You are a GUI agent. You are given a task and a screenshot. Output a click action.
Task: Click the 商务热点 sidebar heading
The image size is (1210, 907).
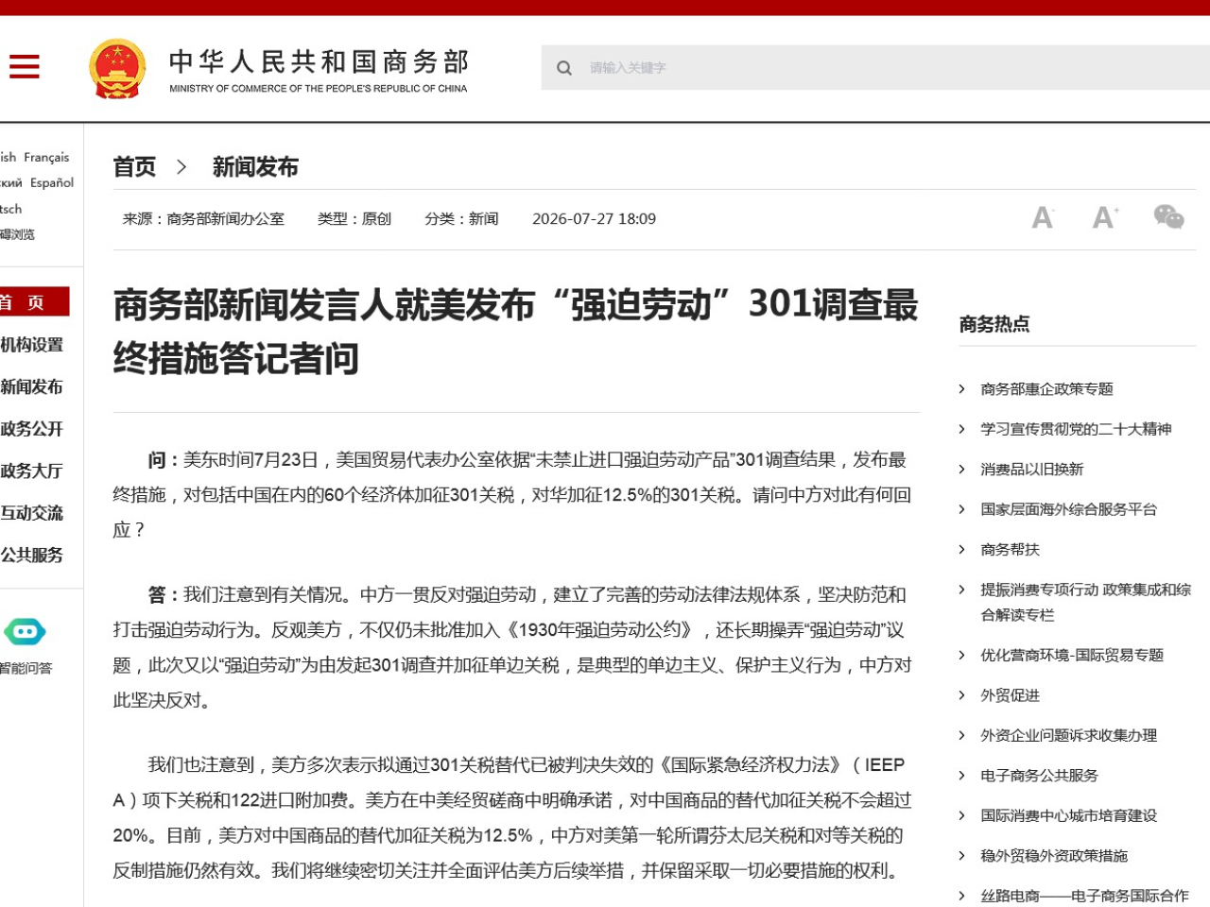(994, 325)
